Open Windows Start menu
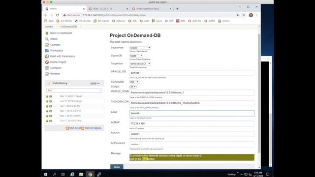315x177 pixels. click(46, 175)
